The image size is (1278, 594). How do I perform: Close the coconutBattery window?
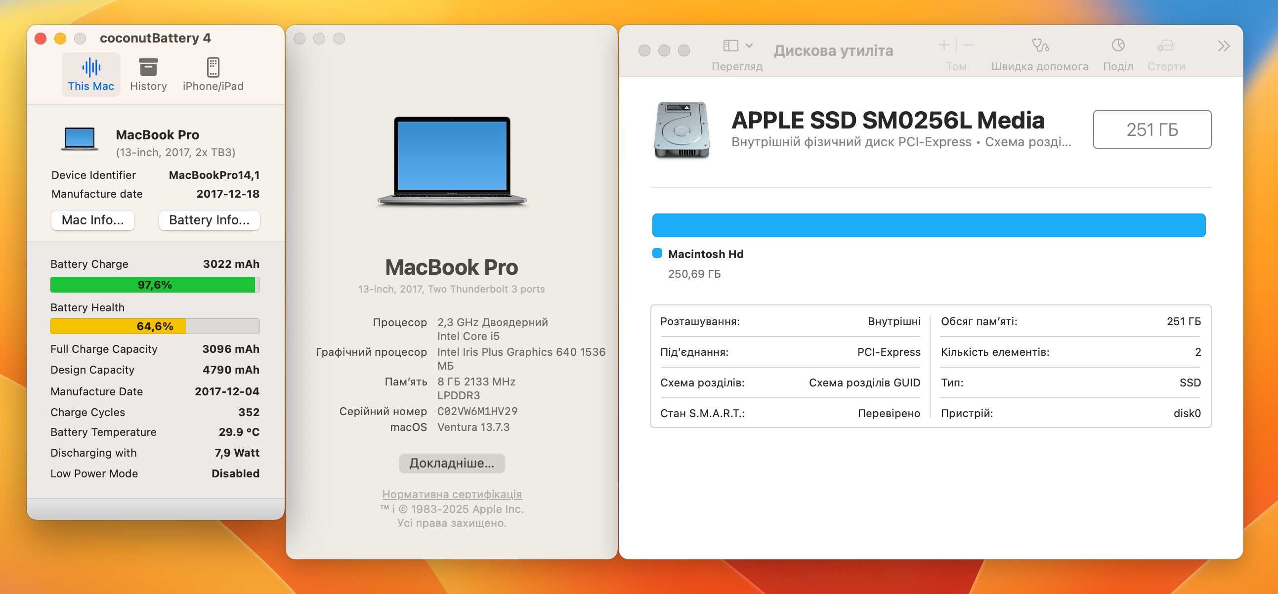click(x=41, y=38)
